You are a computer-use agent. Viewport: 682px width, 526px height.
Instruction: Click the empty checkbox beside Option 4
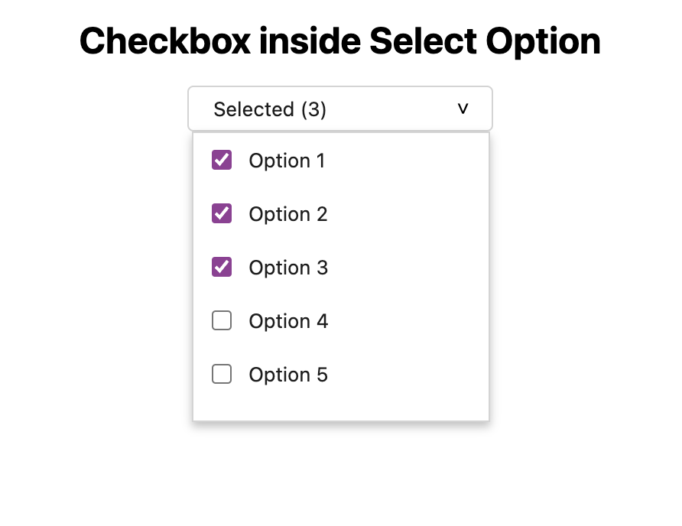222,320
